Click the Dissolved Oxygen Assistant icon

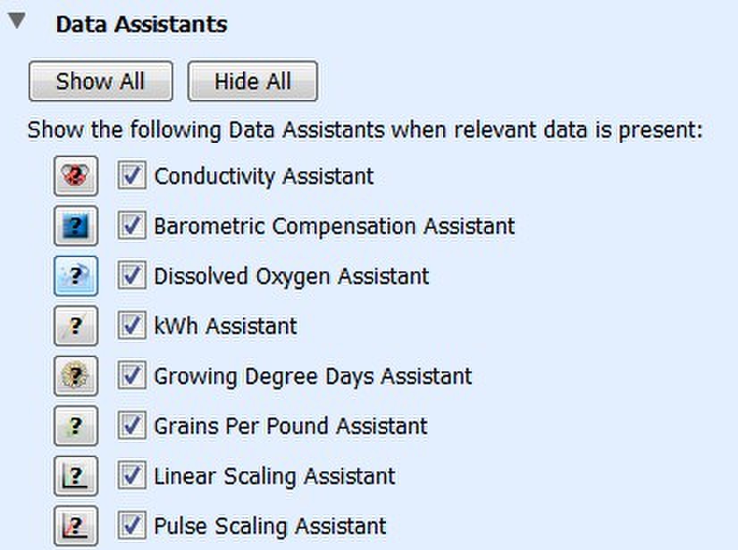(75, 276)
